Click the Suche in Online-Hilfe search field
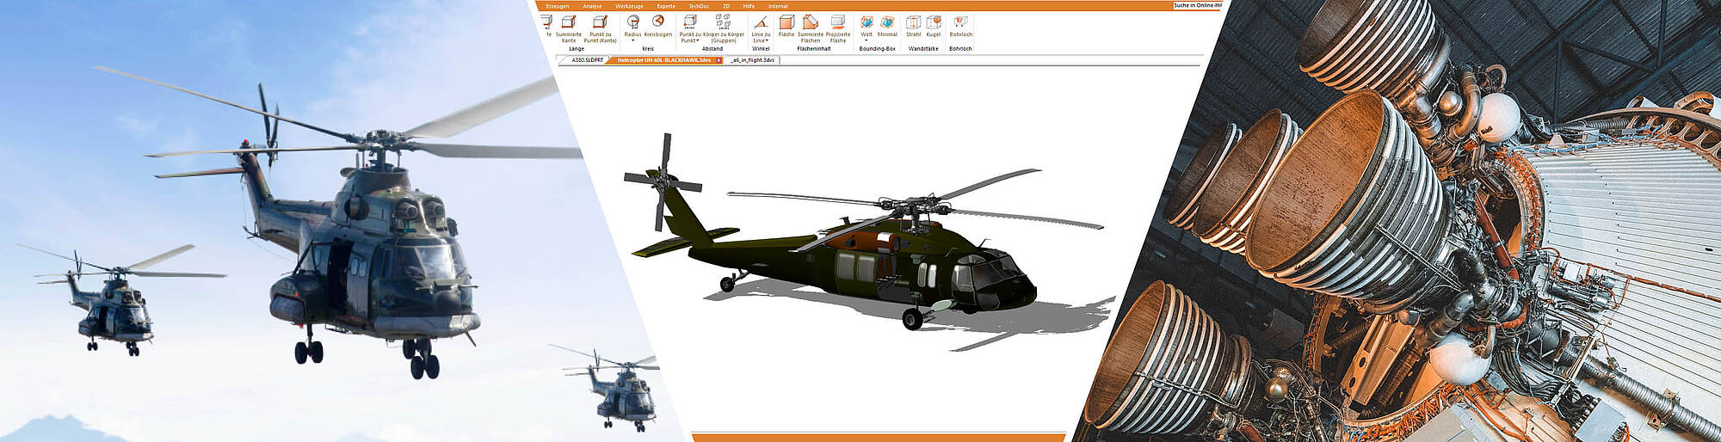Image resolution: width=1721 pixels, height=442 pixels. point(1197,5)
